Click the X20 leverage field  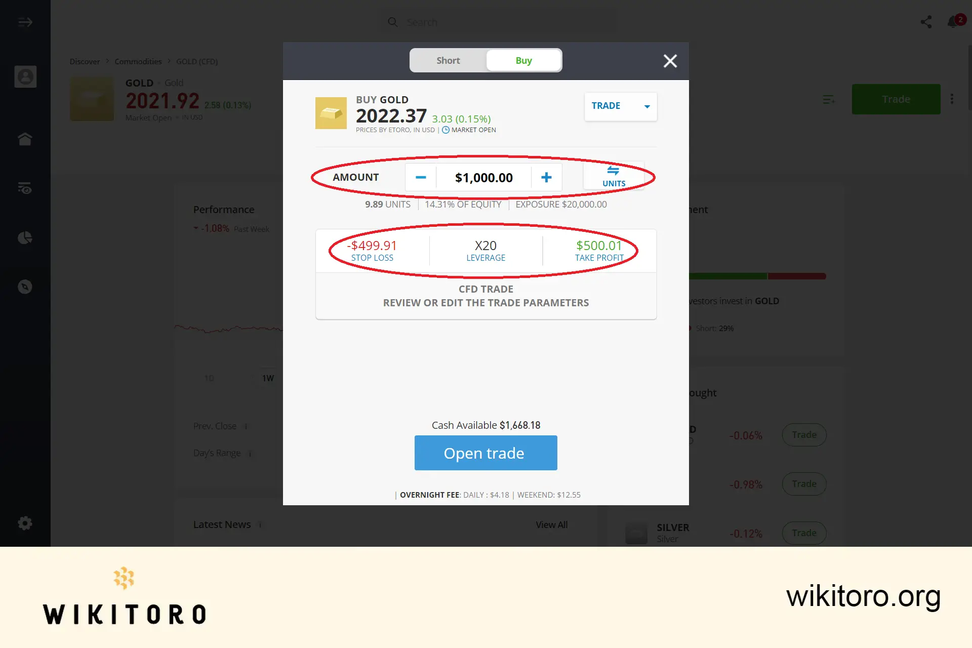pos(485,250)
